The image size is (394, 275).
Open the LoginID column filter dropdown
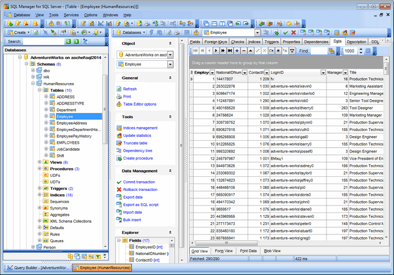pos(323,73)
